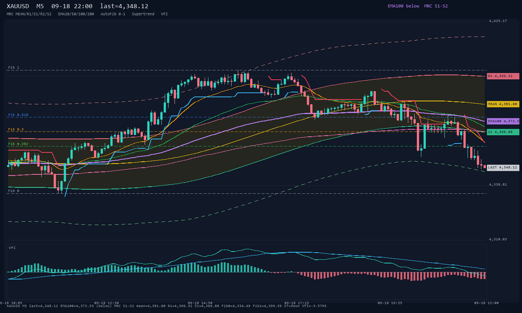Click the MRC MEAN/R1/S1/R2/S2 legend entry

tap(29, 14)
